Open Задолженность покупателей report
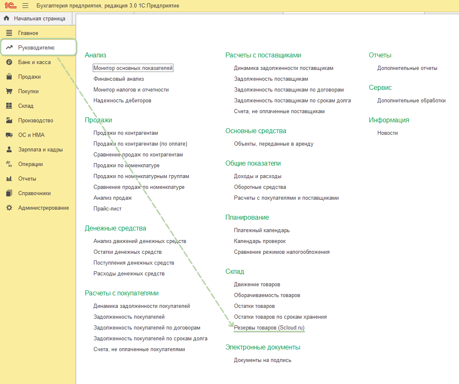Screen dimensions: 459x384 click(129, 317)
